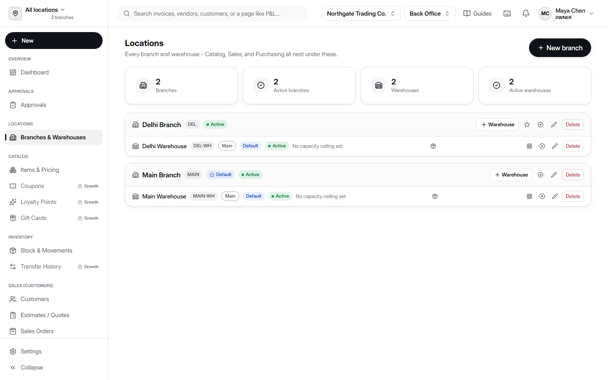This screenshot has width=608, height=380.
Task: Expand Maya Chen user menu
Action: pos(567,14)
